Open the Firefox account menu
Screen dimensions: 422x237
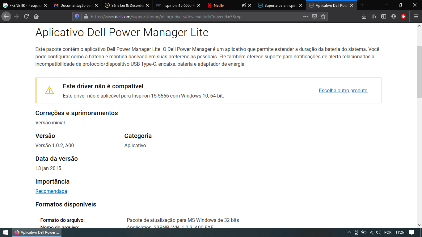(394, 16)
